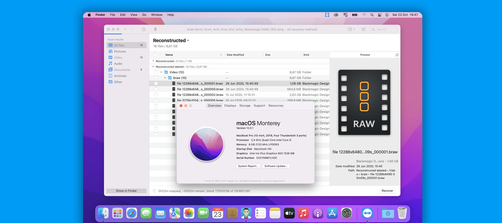The width and height of the screenshot is (502, 223).
Task: Click the copy icon beside Preview header
Action: [397, 55]
